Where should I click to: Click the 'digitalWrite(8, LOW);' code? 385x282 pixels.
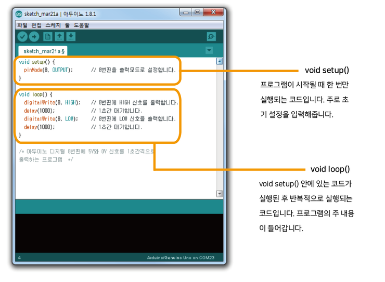(x=50, y=119)
